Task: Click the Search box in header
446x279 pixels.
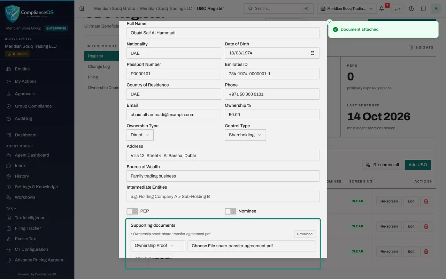Action: click(279, 9)
